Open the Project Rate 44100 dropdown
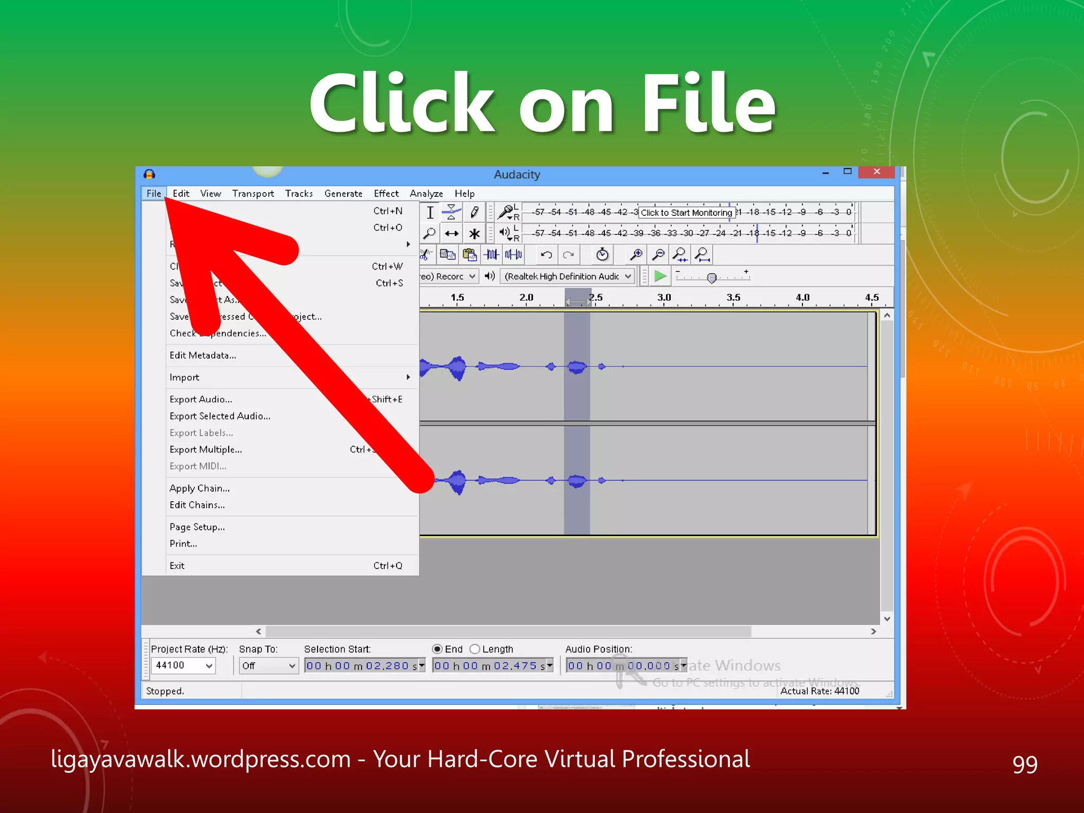 (x=183, y=665)
